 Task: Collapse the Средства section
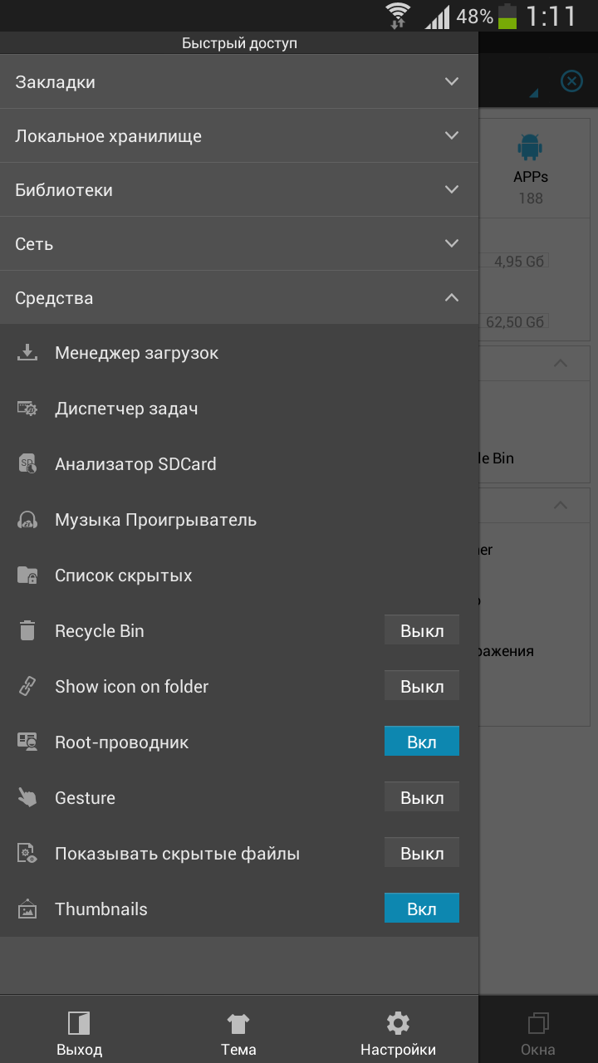click(x=451, y=297)
